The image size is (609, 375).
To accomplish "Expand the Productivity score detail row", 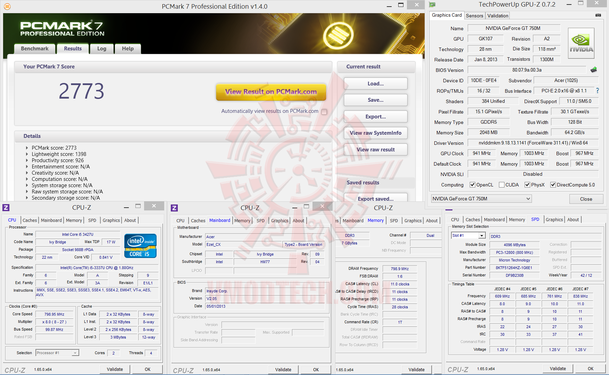I will coord(27,160).
